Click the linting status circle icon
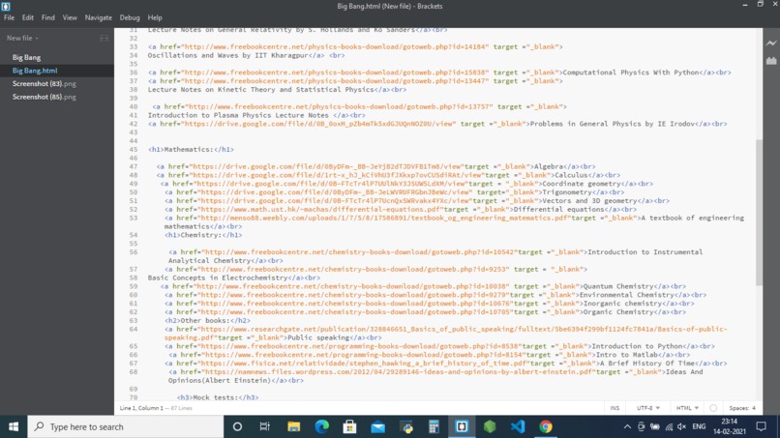Image resolution: width=780 pixels, height=438 pixels. (713, 408)
